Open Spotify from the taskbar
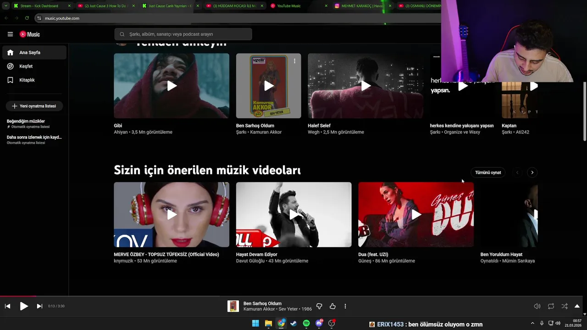The height and width of the screenshot is (330, 587). tap(306, 324)
